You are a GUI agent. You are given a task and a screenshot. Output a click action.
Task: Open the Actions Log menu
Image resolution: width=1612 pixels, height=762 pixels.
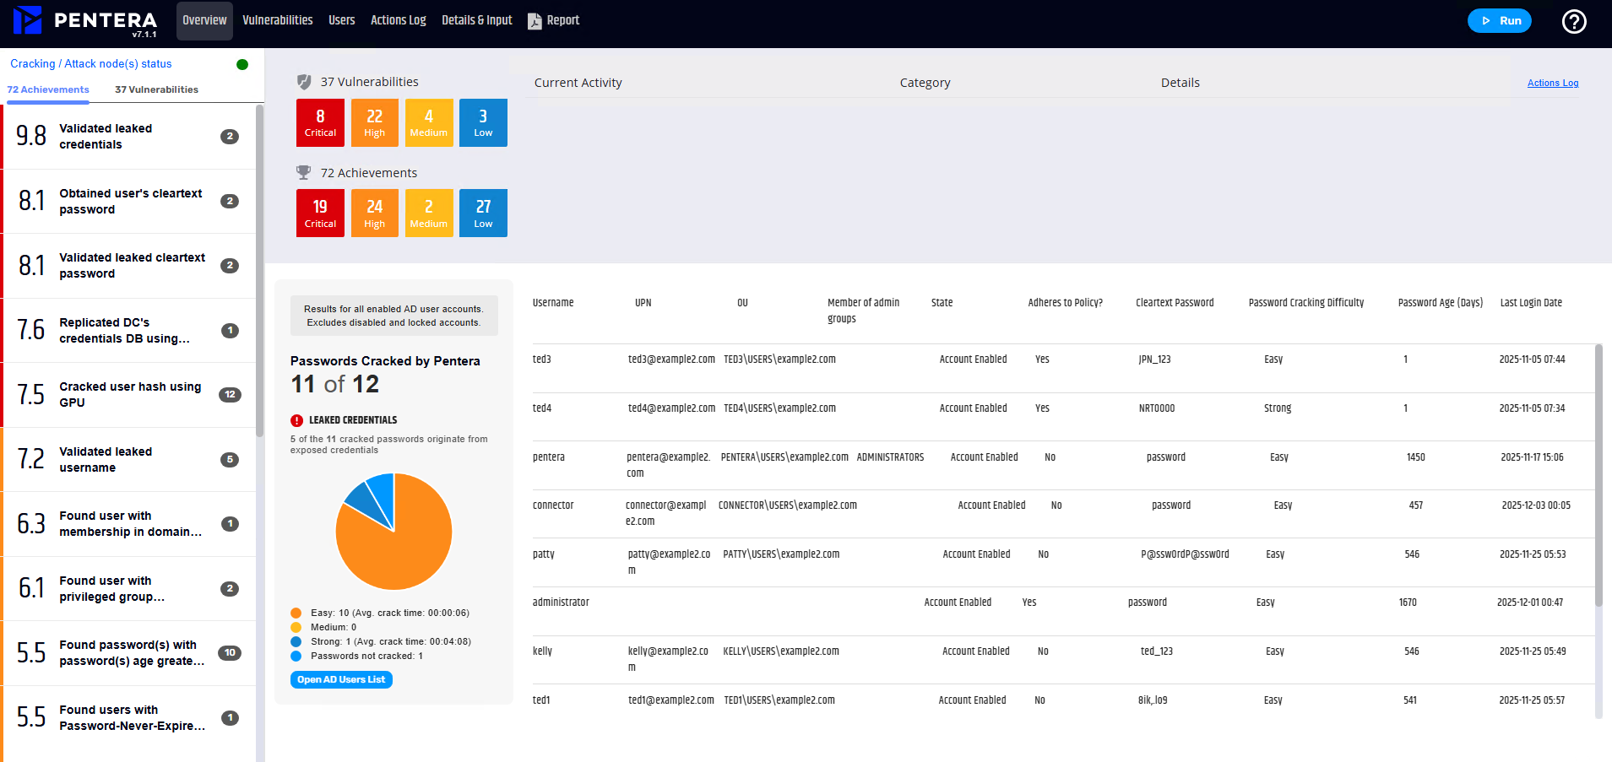point(398,20)
